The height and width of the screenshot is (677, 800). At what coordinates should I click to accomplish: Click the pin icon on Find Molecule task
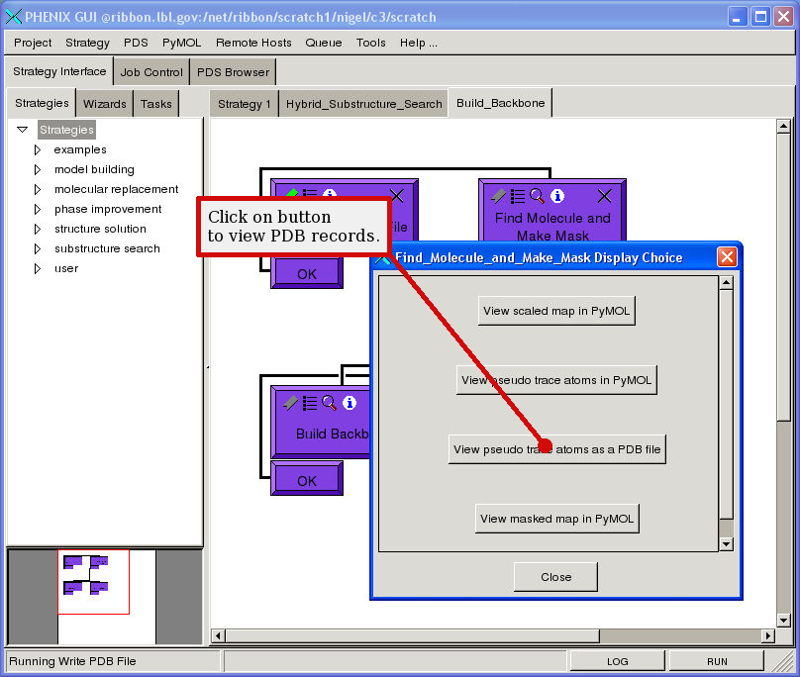coord(498,196)
